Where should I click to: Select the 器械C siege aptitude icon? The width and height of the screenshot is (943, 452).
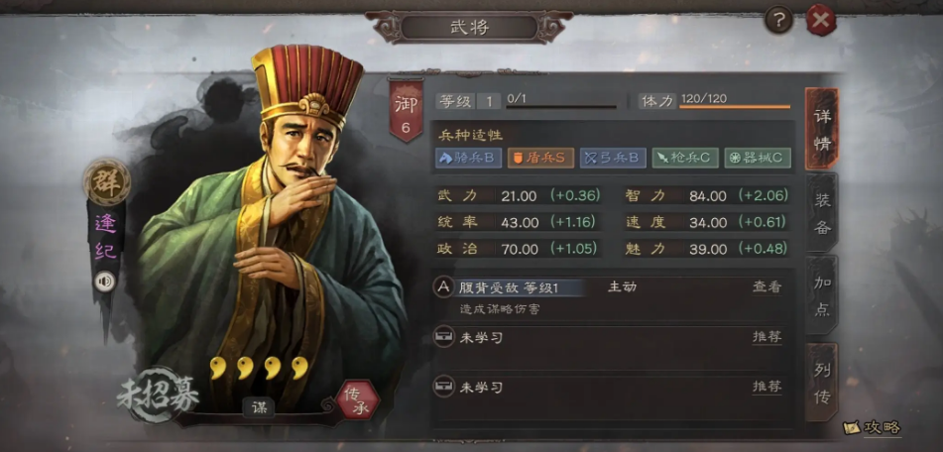point(758,158)
